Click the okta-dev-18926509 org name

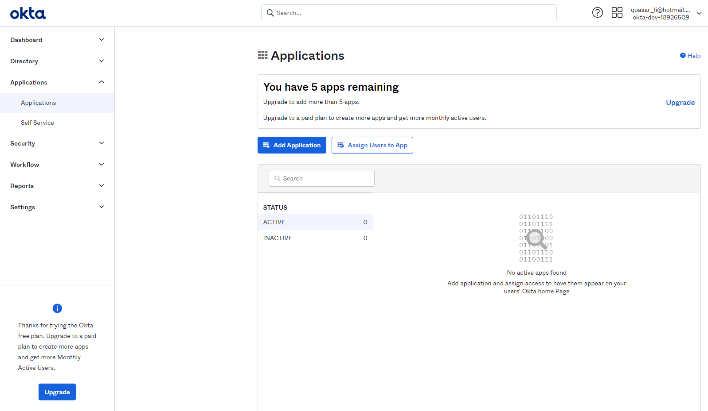(661, 17)
